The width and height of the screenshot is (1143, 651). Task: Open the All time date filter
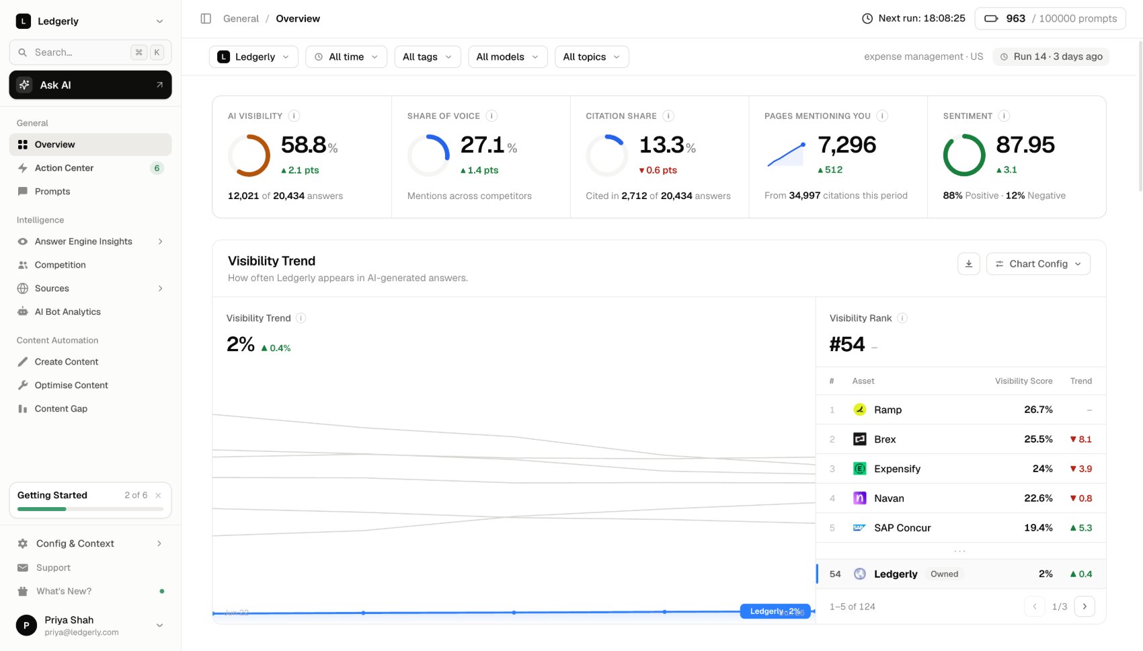click(346, 57)
